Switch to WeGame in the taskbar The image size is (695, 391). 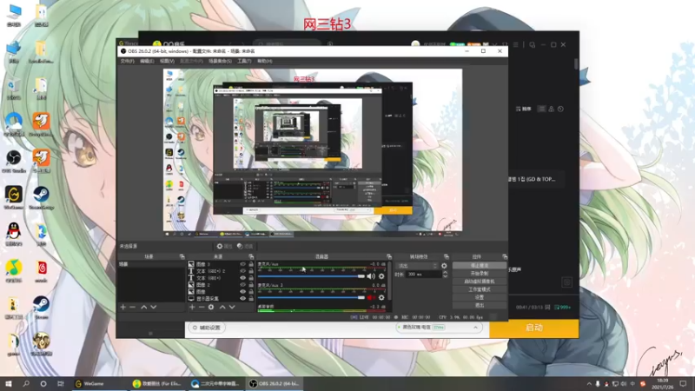tap(99, 384)
